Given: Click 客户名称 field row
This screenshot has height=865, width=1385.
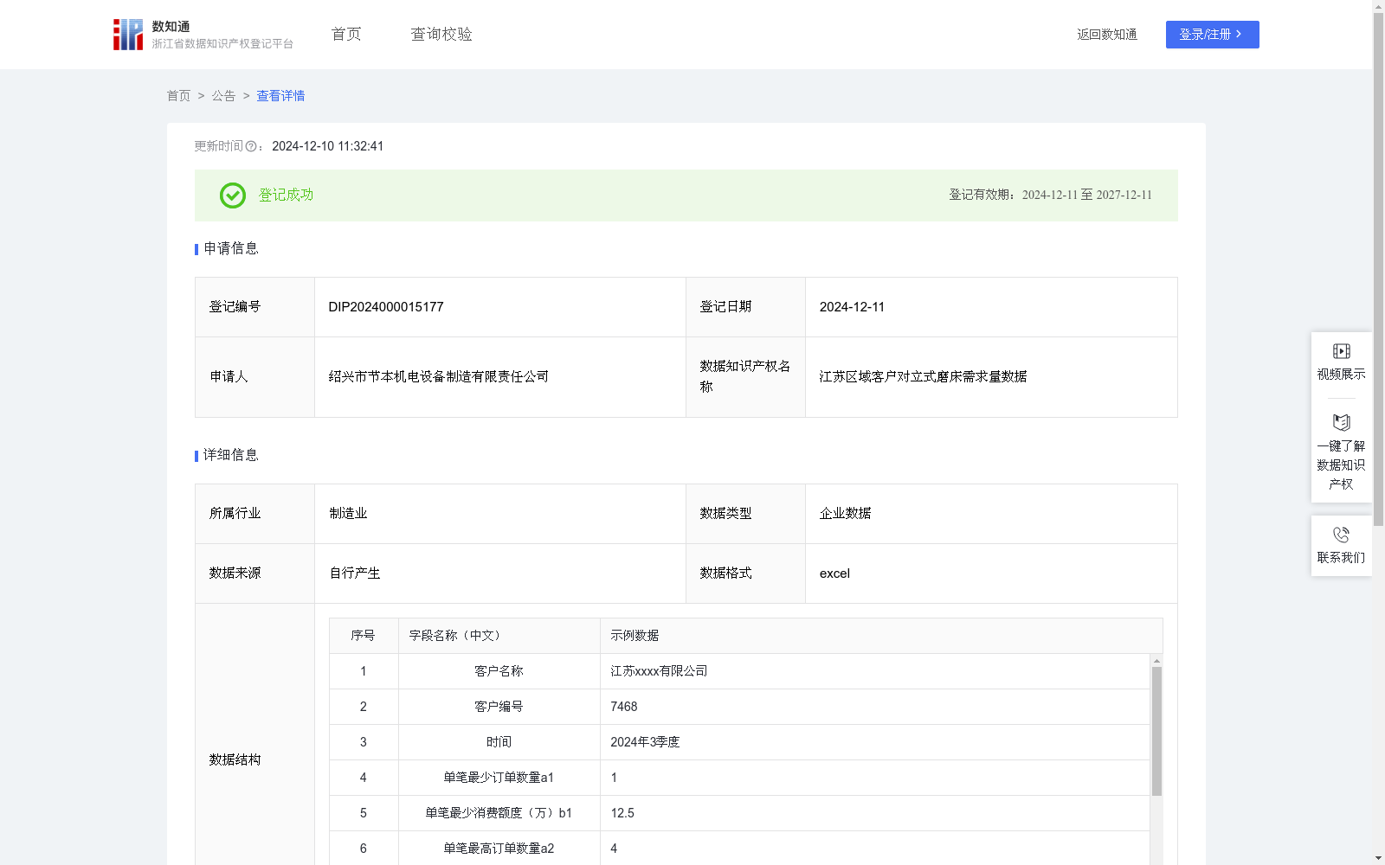Looking at the screenshot, I should tap(740, 671).
